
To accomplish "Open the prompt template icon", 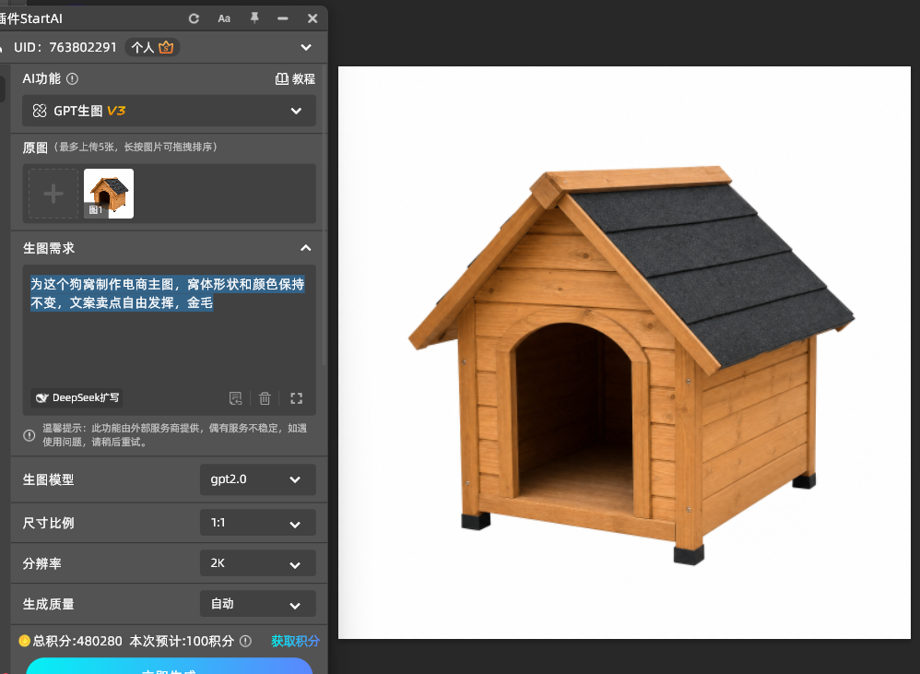I will (235, 398).
